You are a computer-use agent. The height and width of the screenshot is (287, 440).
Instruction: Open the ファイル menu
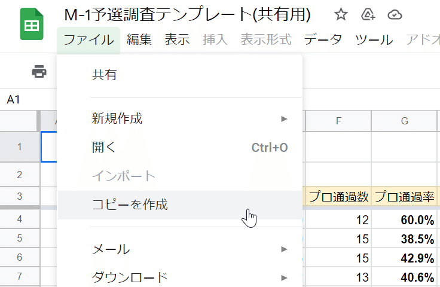point(88,39)
